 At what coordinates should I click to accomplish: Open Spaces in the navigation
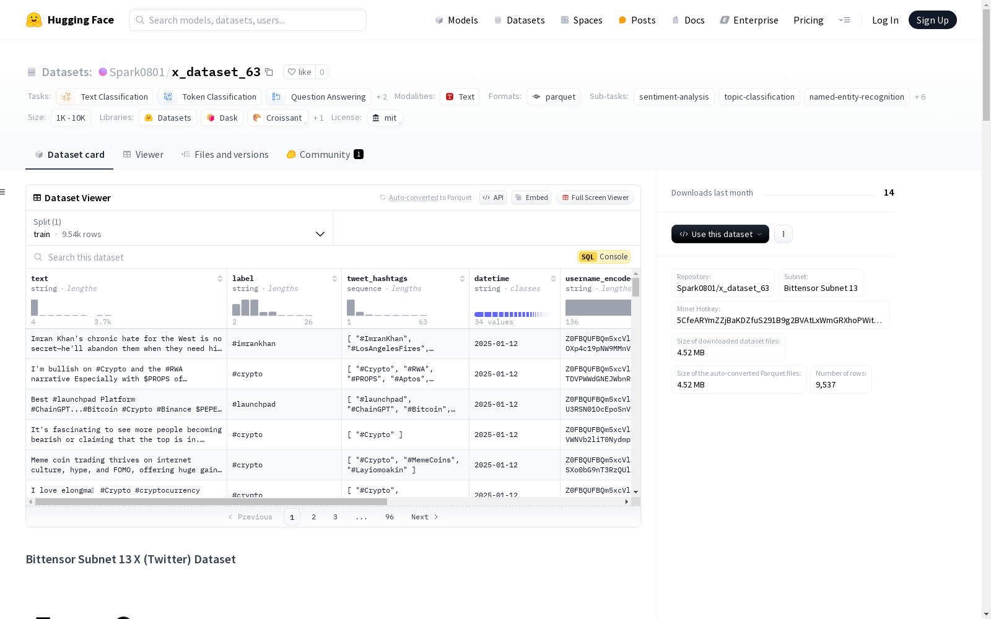point(582,20)
